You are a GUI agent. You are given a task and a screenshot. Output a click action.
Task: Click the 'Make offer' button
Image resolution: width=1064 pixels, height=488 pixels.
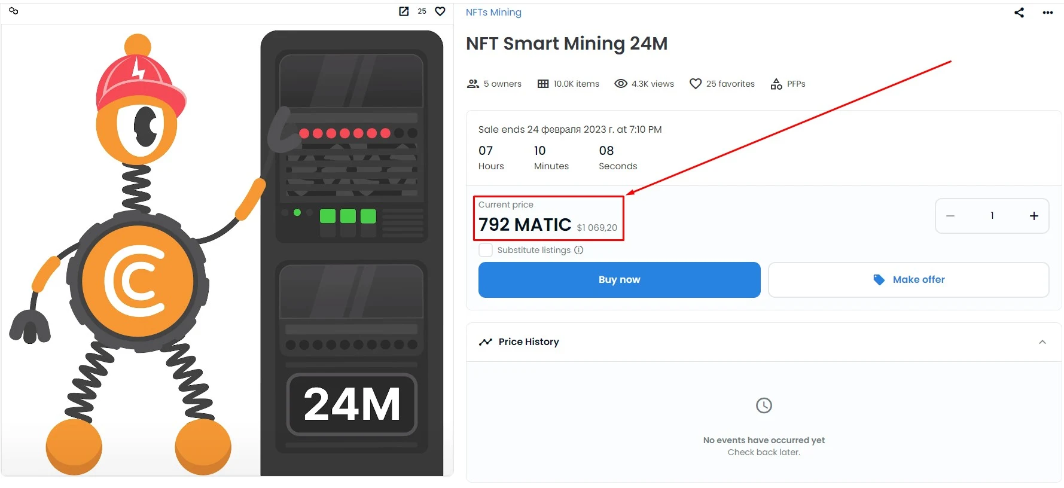(908, 280)
